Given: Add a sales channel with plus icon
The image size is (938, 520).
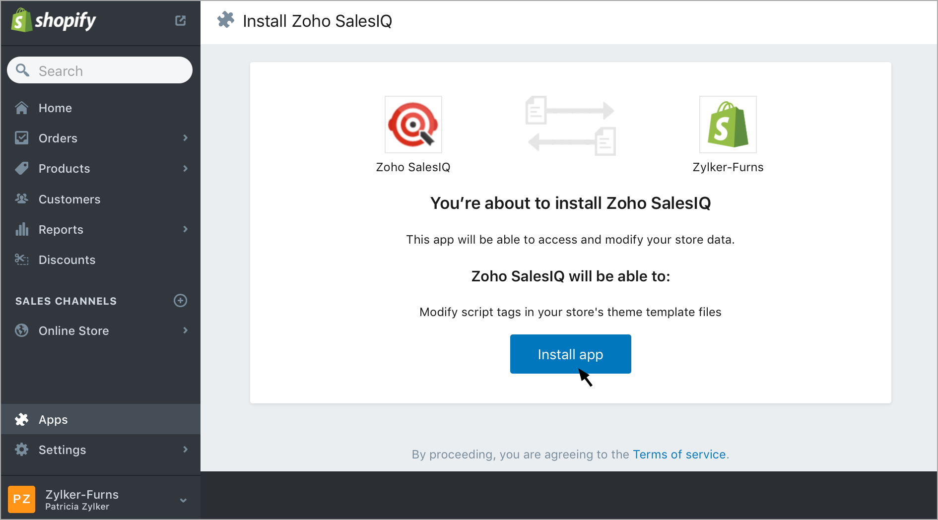Looking at the screenshot, I should pyautogui.click(x=180, y=301).
